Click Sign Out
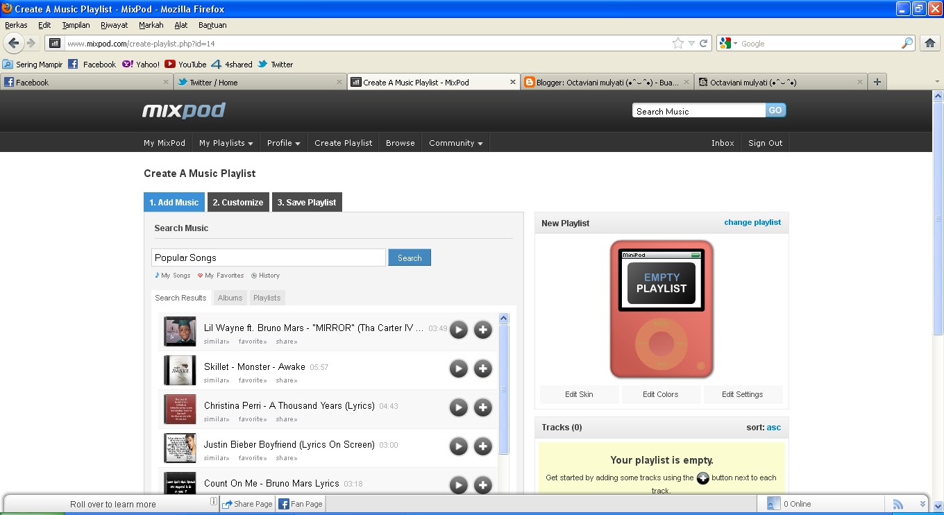 coord(765,143)
